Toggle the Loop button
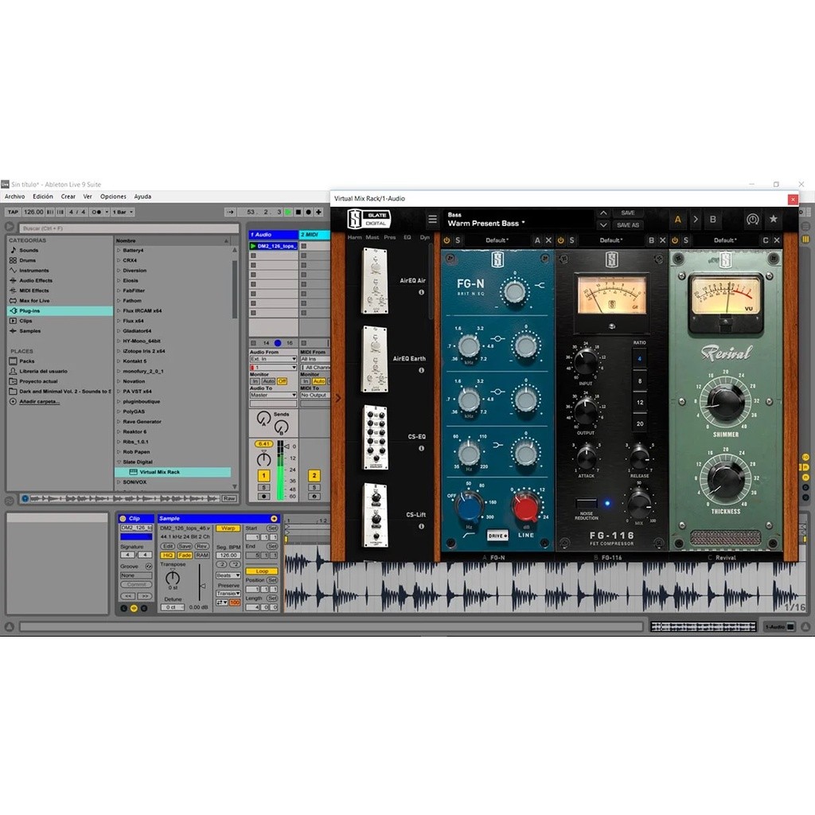 click(261, 571)
